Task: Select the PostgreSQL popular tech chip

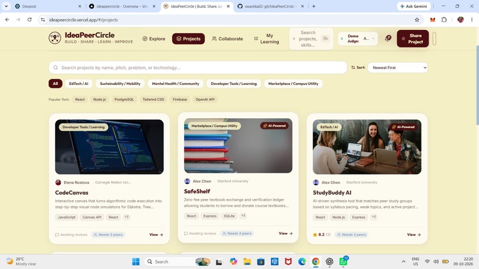Action: click(x=124, y=99)
